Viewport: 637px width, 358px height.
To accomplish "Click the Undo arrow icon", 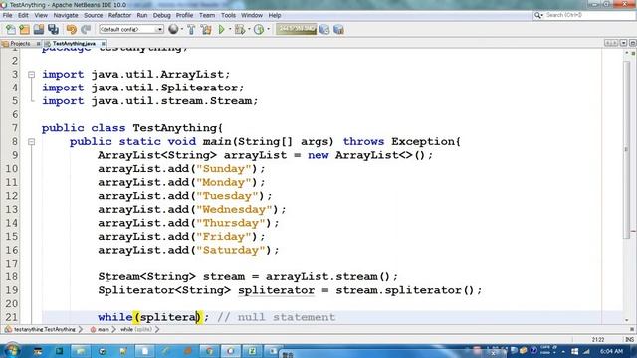I will (x=72, y=29).
